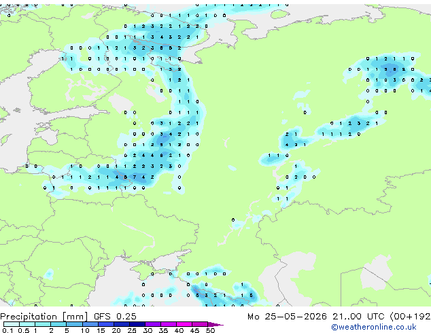Click the "Mo 25-05-2026" forecast date
The width and height of the screenshot is (431, 333).
(287, 317)
